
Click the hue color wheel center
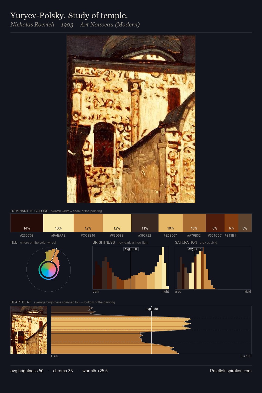48,270
